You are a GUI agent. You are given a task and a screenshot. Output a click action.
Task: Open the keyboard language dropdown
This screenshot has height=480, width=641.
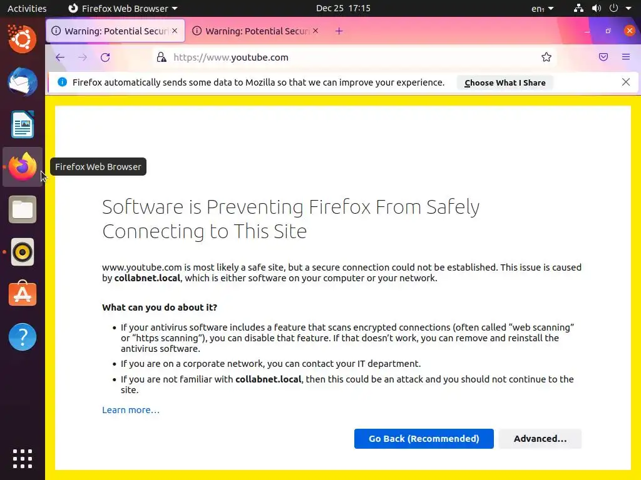click(x=542, y=9)
